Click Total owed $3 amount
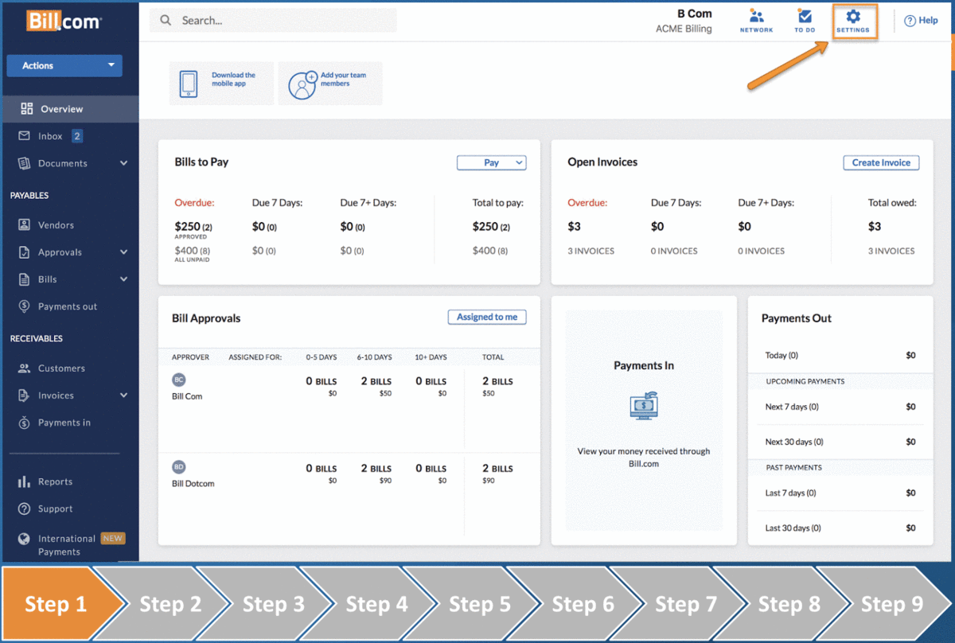The image size is (955, 643). (x=875, y=227)
